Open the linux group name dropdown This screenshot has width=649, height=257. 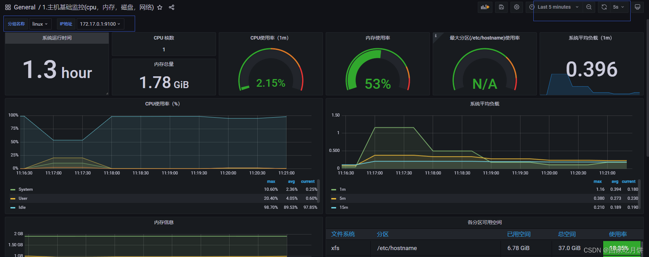(40, 24)
